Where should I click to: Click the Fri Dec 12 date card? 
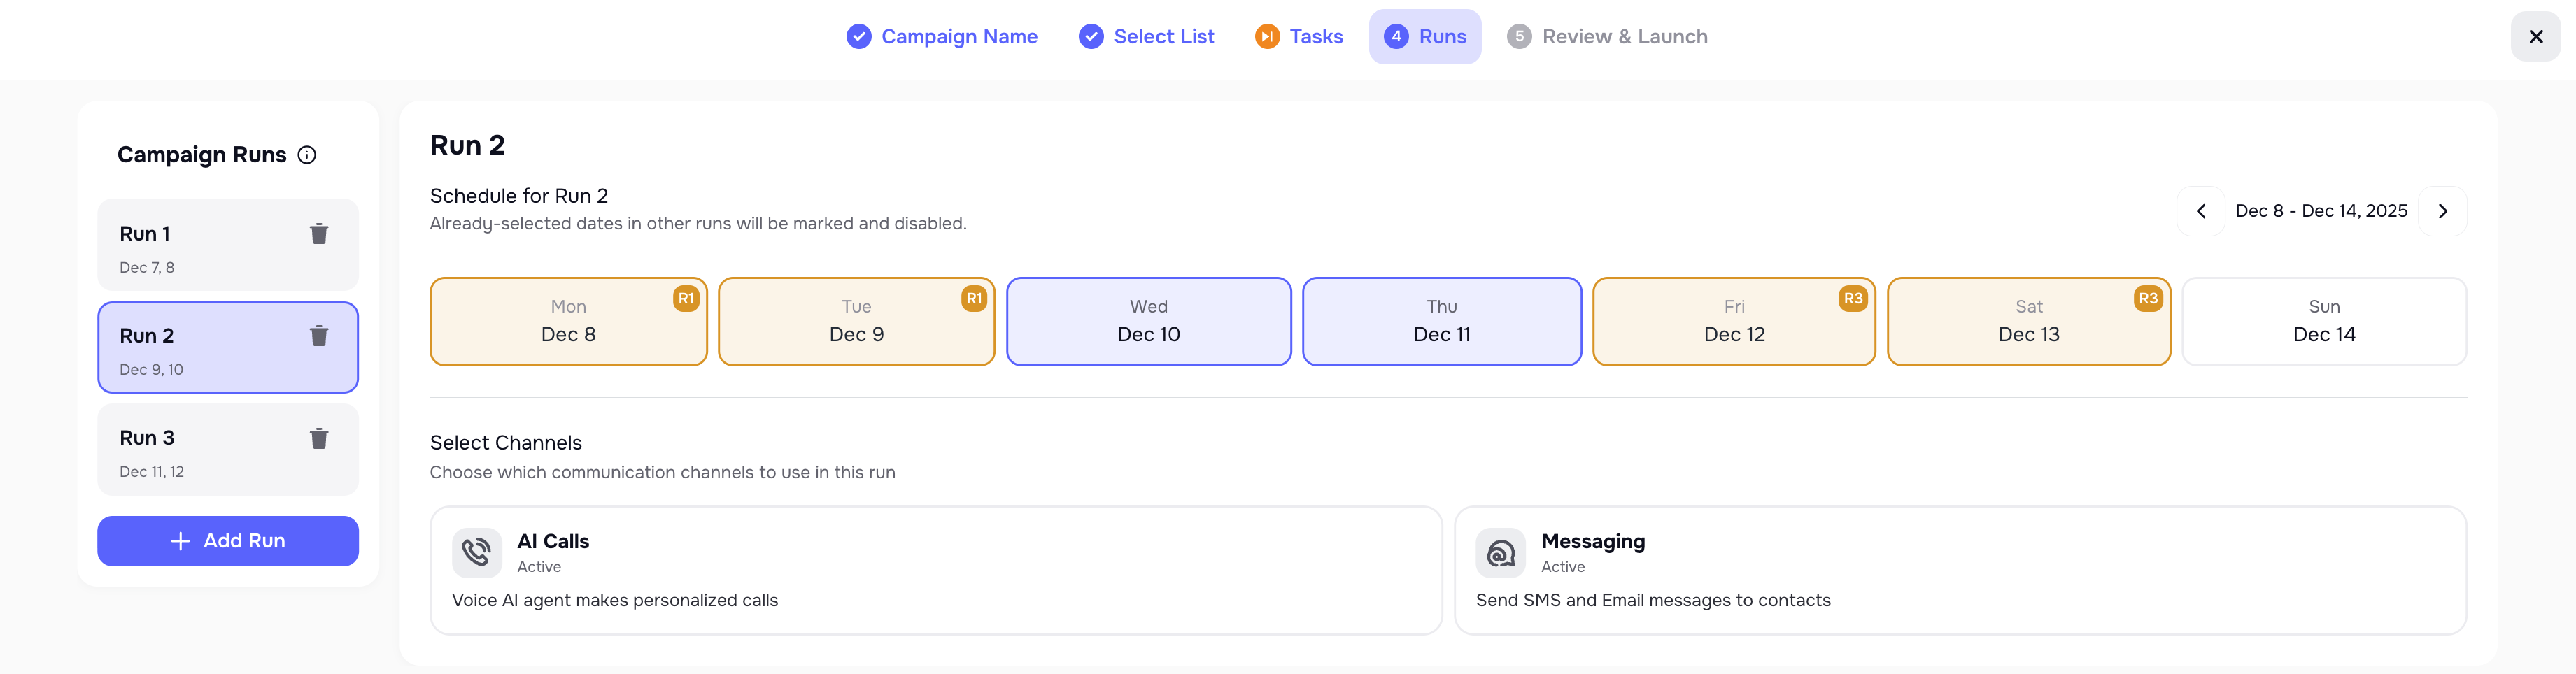tap(1733, 321)
